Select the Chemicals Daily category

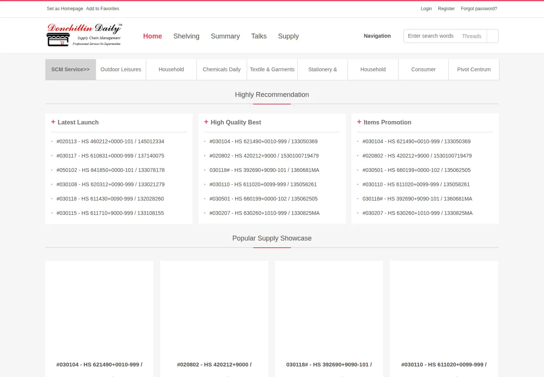tap(222, 69)
